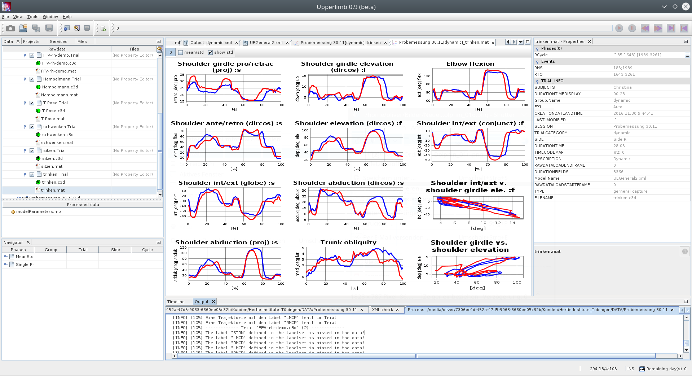The height and width of the screenshot is (376, 692).
Task: Collapse the schwenken.Trial tree node
Action: [25, 127]
